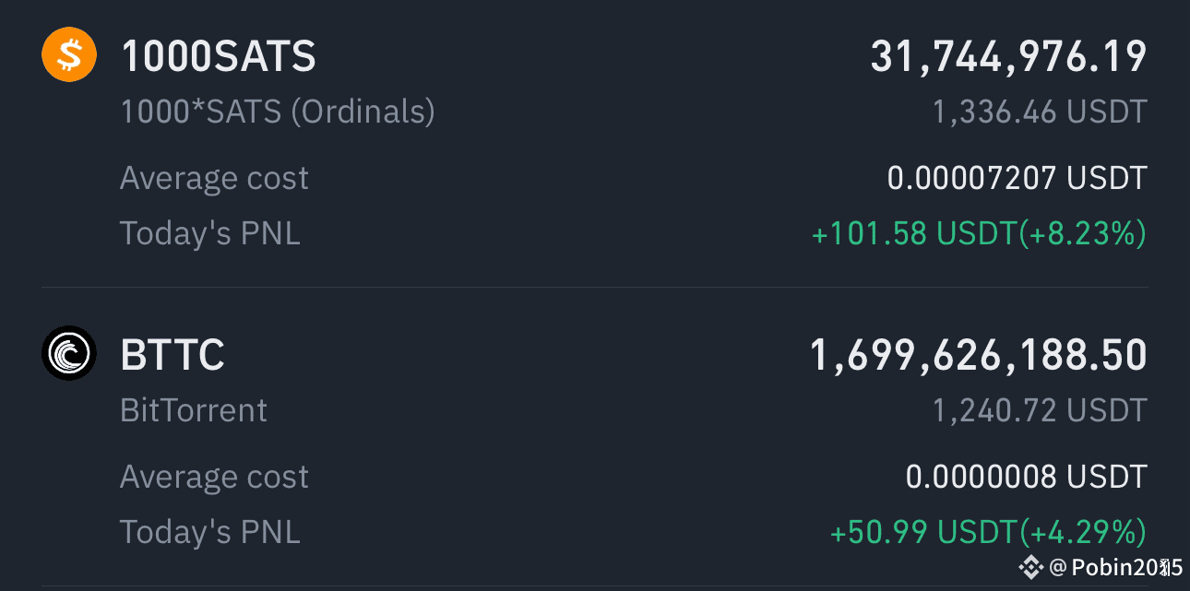Click the 1,240.72 USDT value
This screenshot has height=591, width=1190.
[1040, 411]
